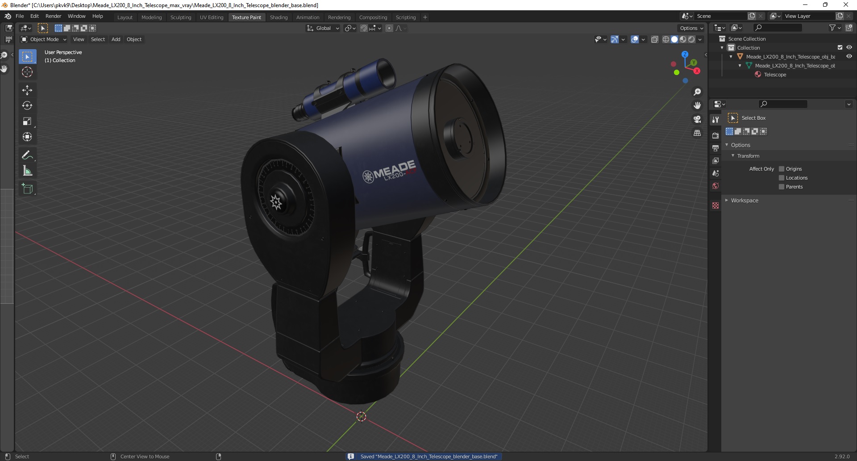Screen dimensions: 857x461
Task: Toggle camera view icon
Action: click(x=697, y=119)
